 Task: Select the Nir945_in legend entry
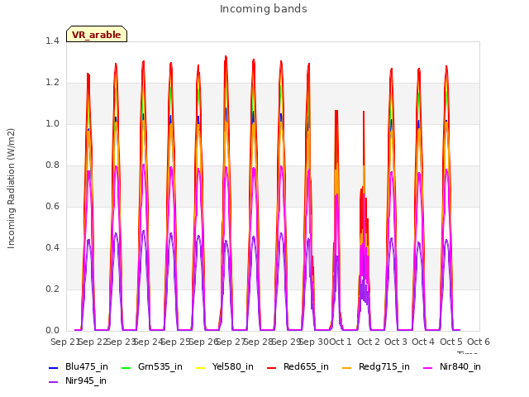[x=78, y=380]
